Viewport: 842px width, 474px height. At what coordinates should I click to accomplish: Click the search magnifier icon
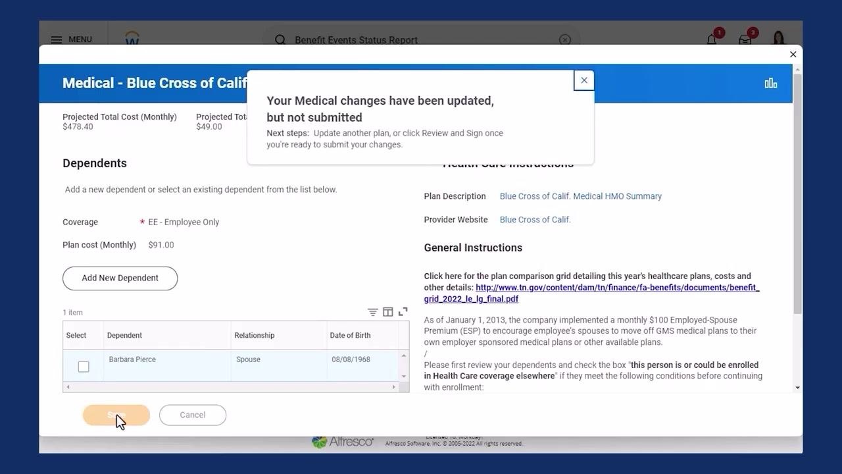280,39
